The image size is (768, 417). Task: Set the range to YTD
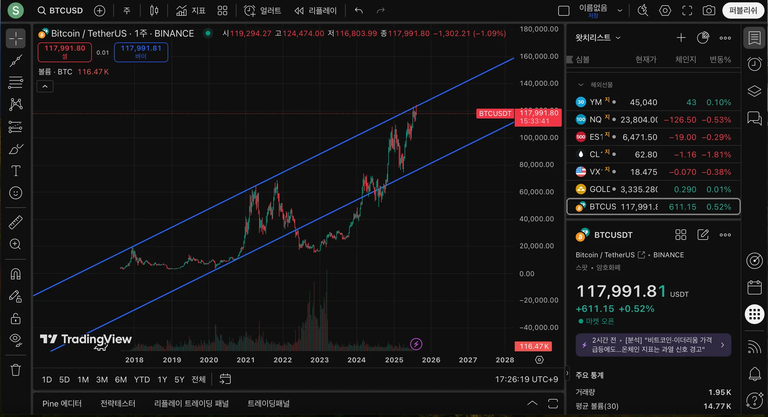click(142, 379)
